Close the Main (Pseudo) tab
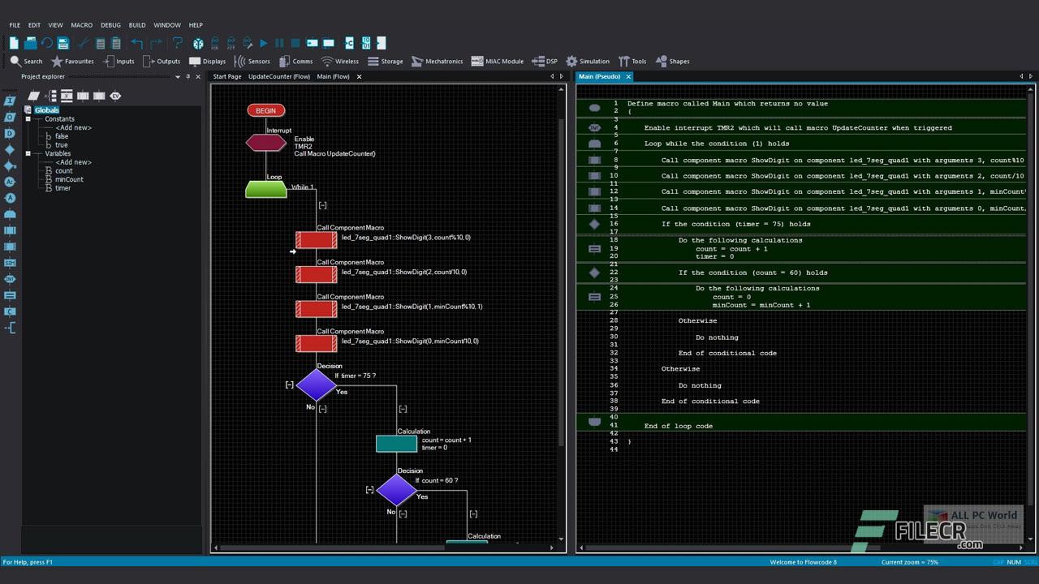1039x584 pixels. coord(627,76)
